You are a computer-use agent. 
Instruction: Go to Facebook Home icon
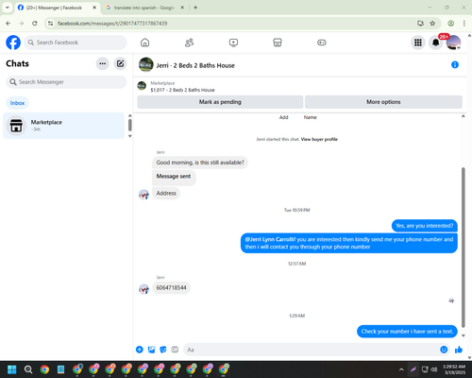click(144, 43)
